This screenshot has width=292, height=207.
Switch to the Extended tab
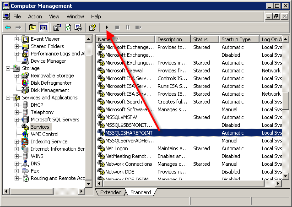click(111, 192)
